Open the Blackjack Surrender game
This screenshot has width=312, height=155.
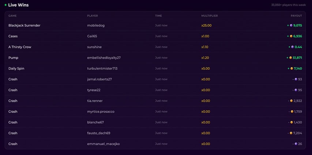click(x=24, y=26)
